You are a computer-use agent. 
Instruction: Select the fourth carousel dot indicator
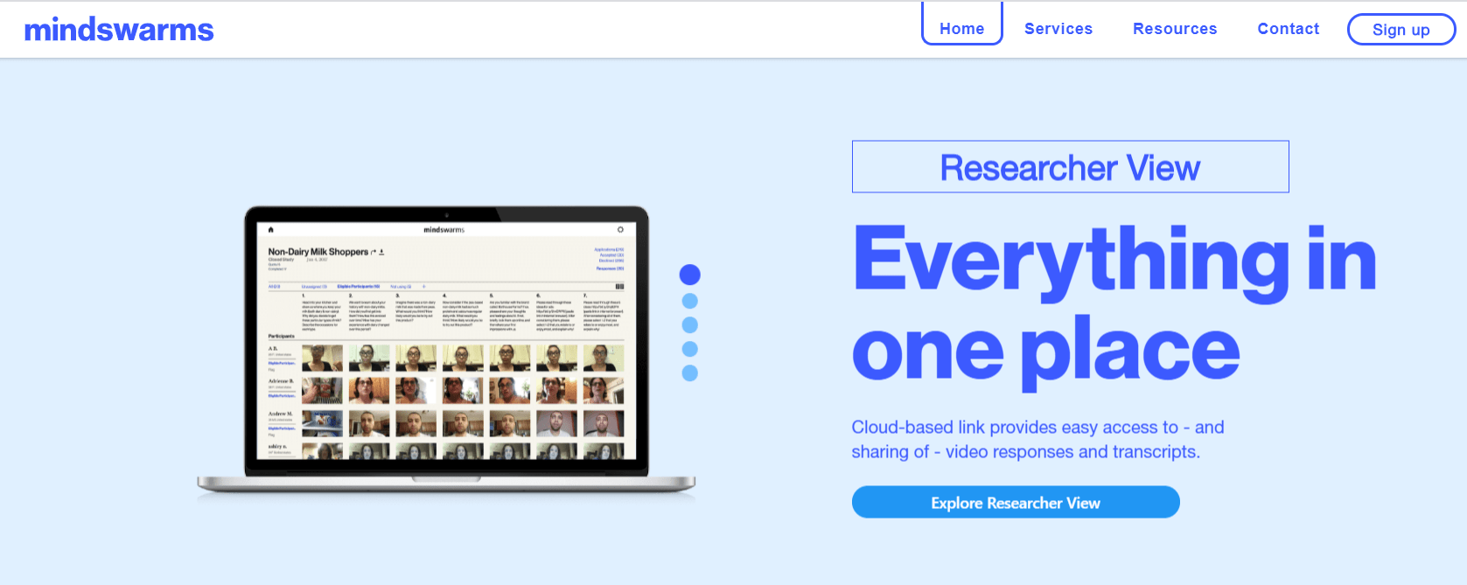[x=690, y=349]
